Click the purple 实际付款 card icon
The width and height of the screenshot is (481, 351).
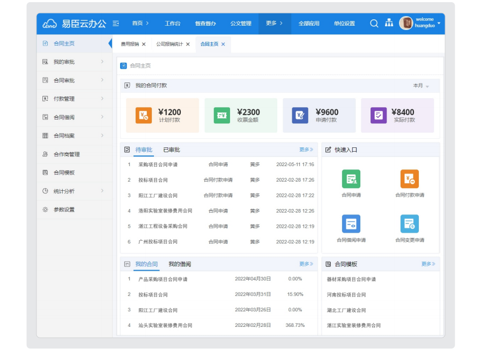click(379, 115)
